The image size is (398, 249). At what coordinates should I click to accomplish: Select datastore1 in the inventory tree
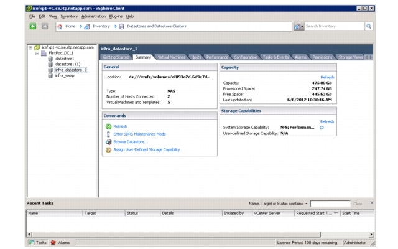coord(65,59)
